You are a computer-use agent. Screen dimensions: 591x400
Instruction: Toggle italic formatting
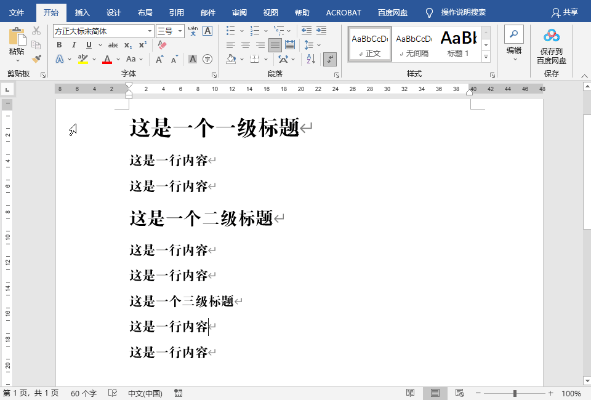pos(73,44)
